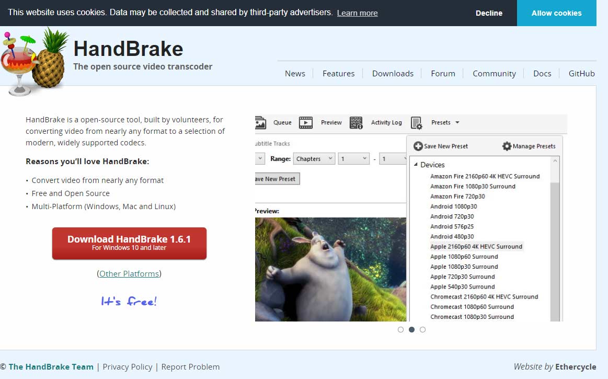Select Android 576p25 preset
The width and height of the screenshot is (608, 379).
pos(452,226)
